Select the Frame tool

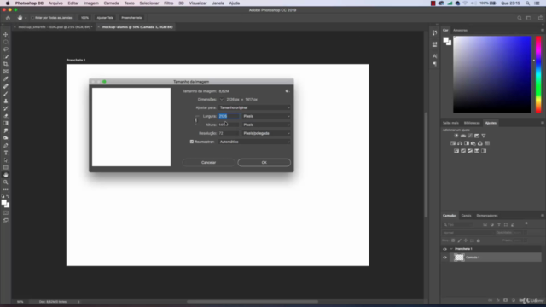tap(6, 72)
